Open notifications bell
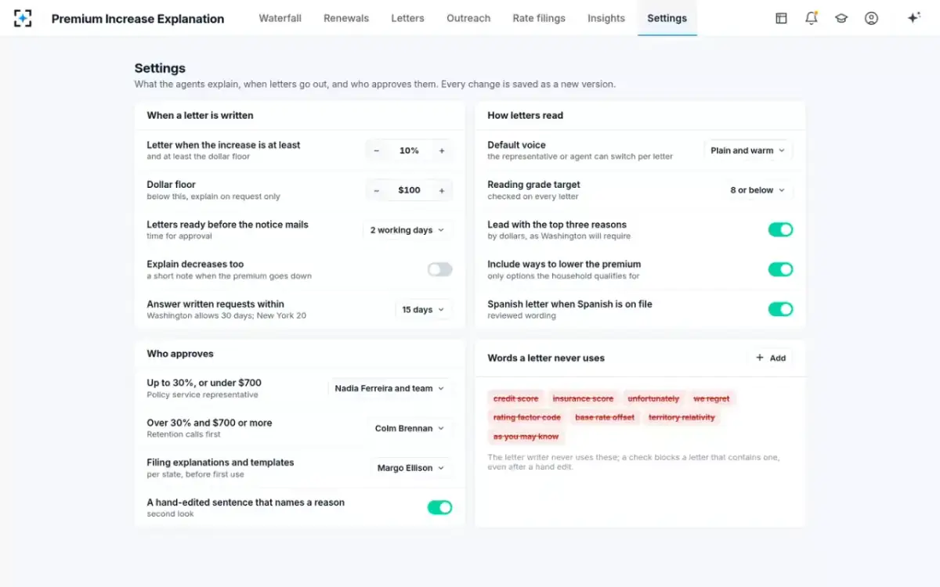The height and width of the screenshot is (587, 940). (812, 18)
